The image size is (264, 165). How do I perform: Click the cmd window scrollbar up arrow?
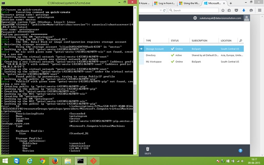point(135,8)
